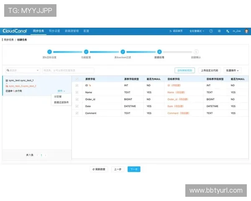The width and height of the screenshot is (251, 201).
Task: Toggle the checkbox for Name row
Action: (77, 92)
